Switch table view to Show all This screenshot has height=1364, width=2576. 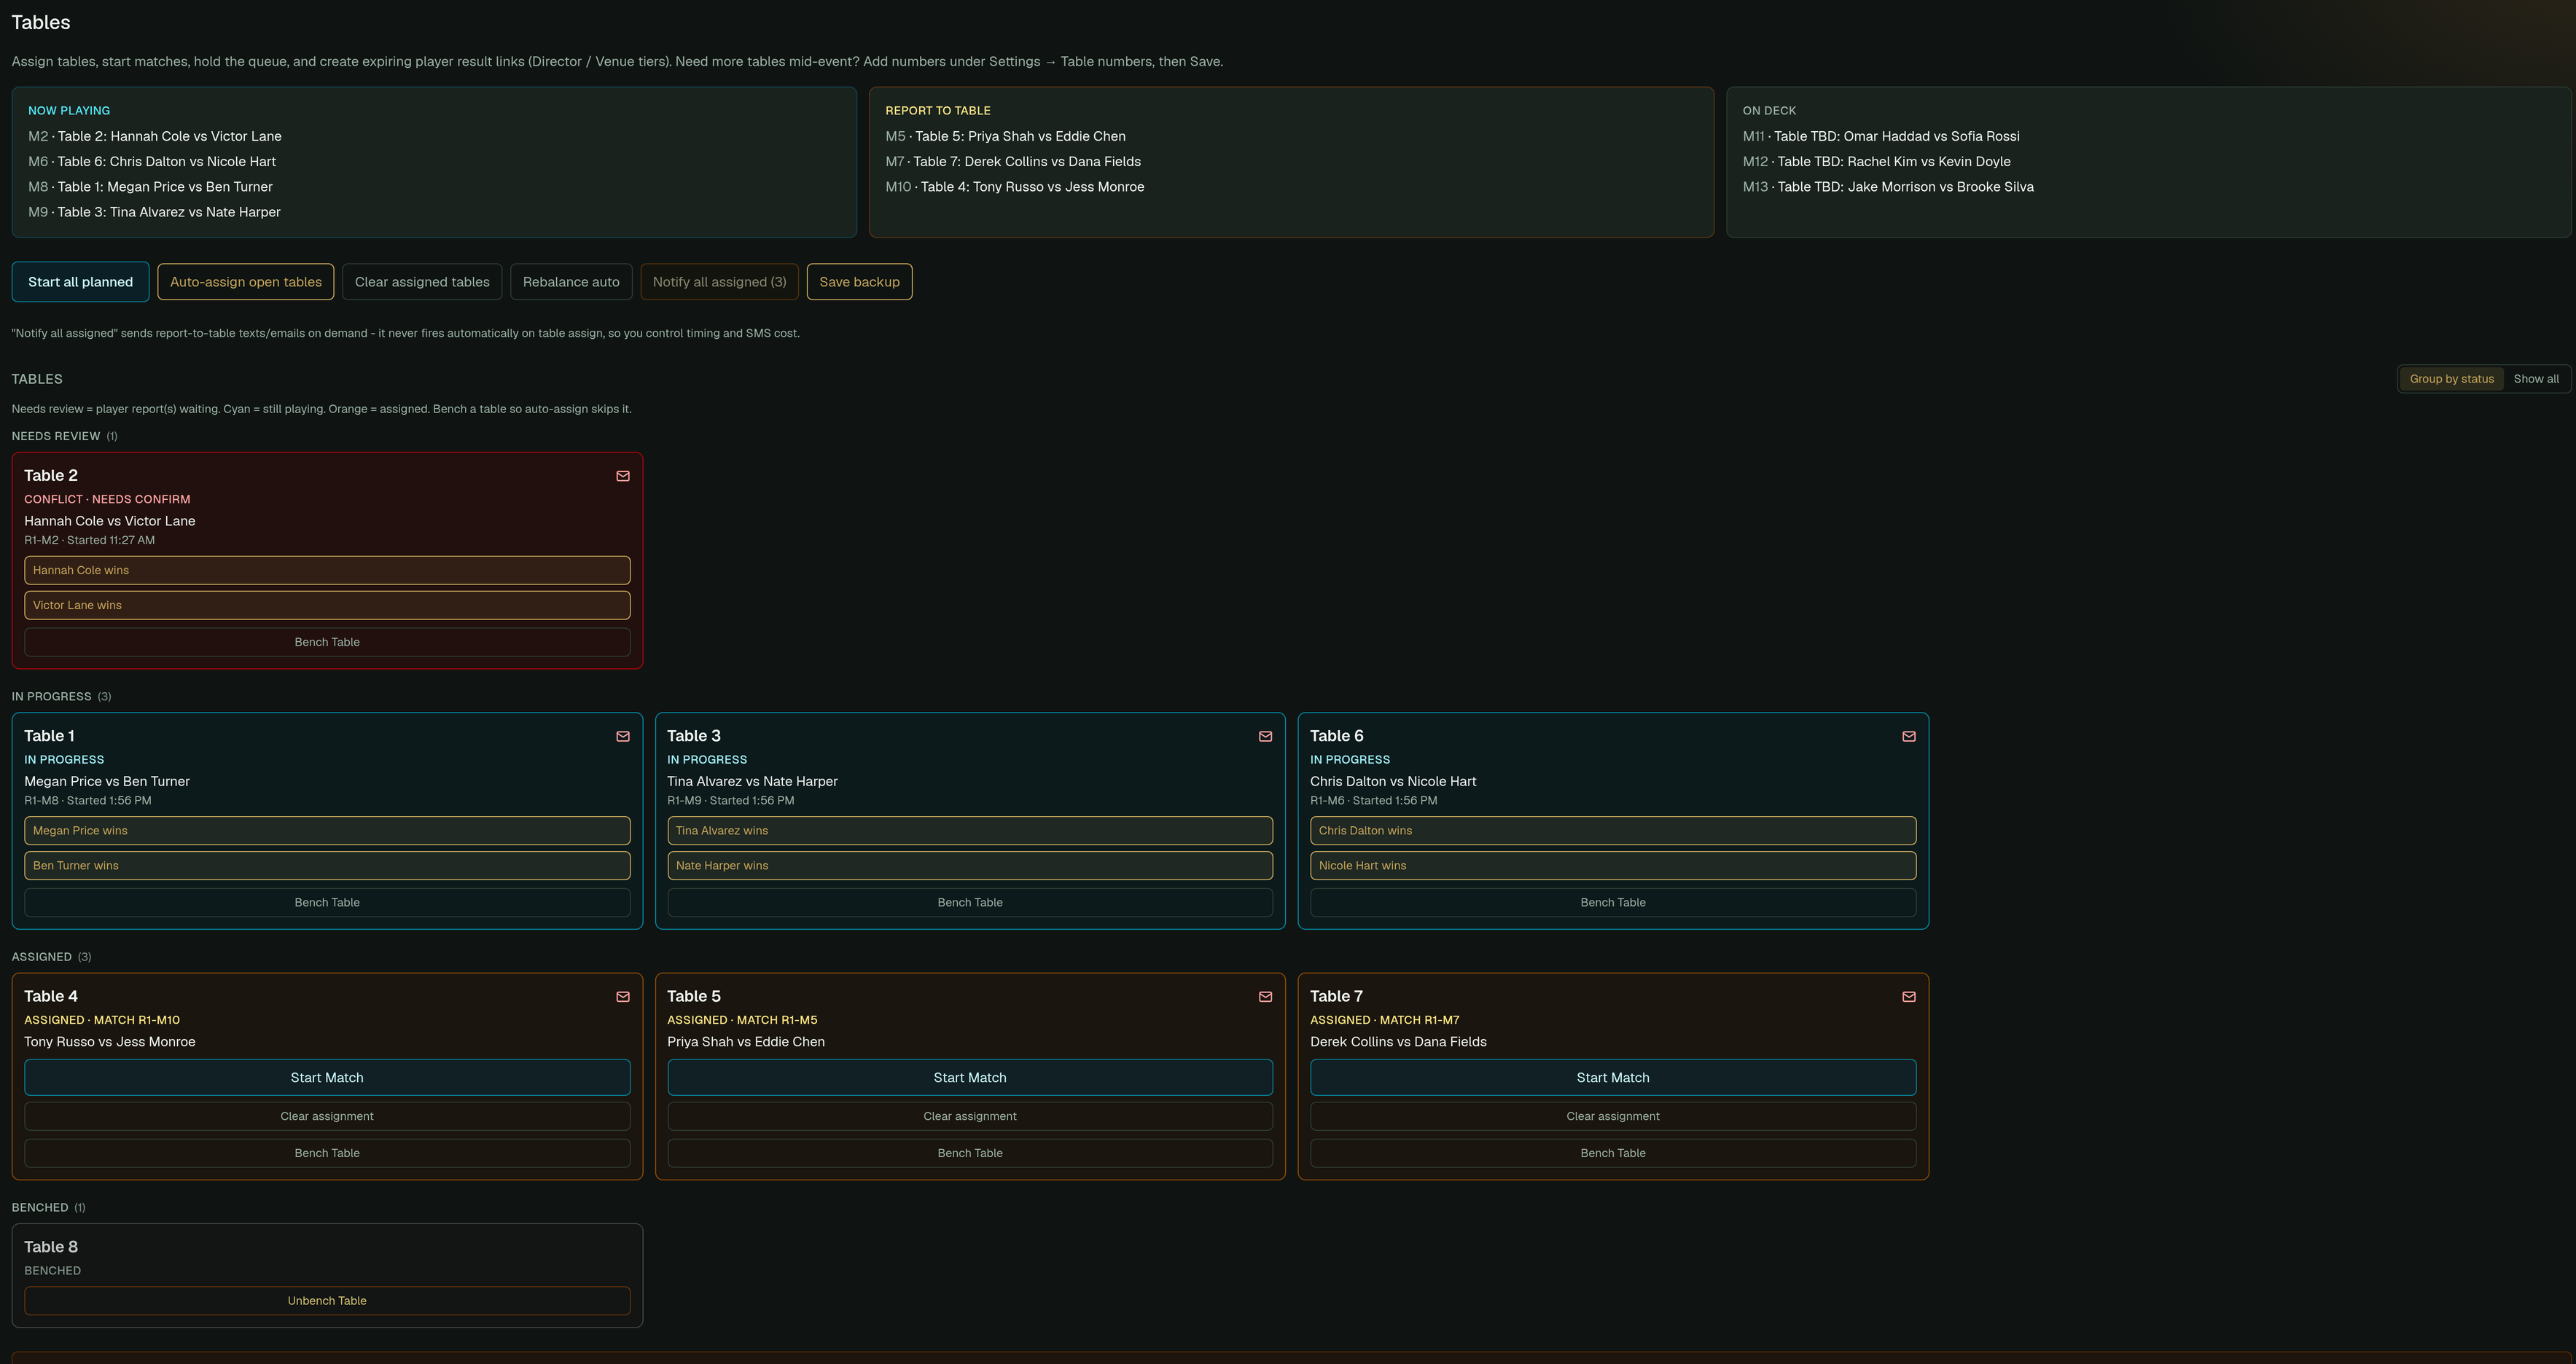point(2536,379)
